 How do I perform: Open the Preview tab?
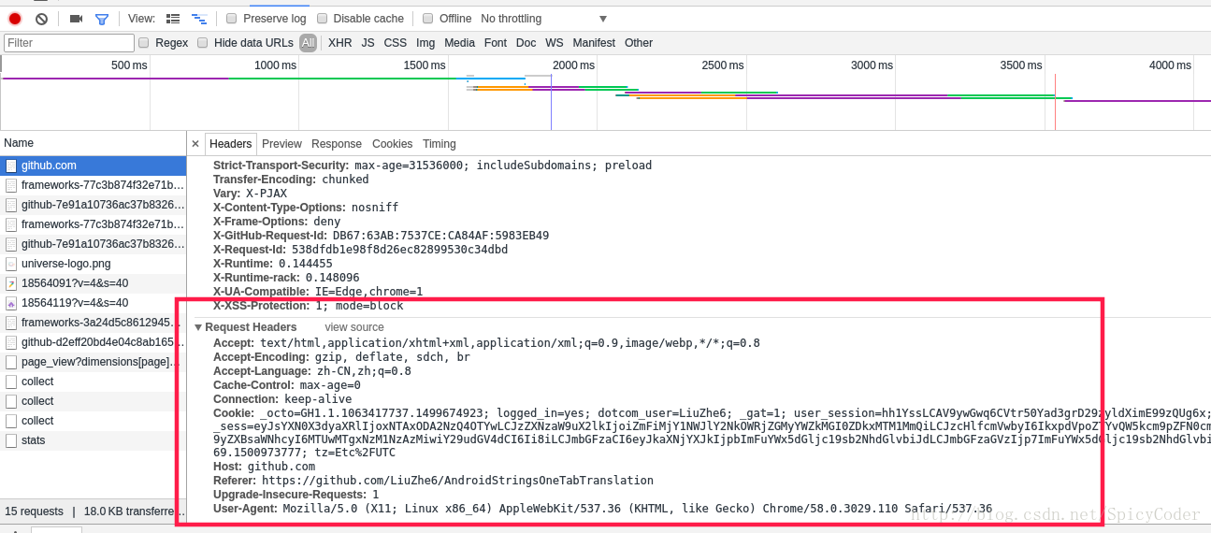click(x=281, y=144)
